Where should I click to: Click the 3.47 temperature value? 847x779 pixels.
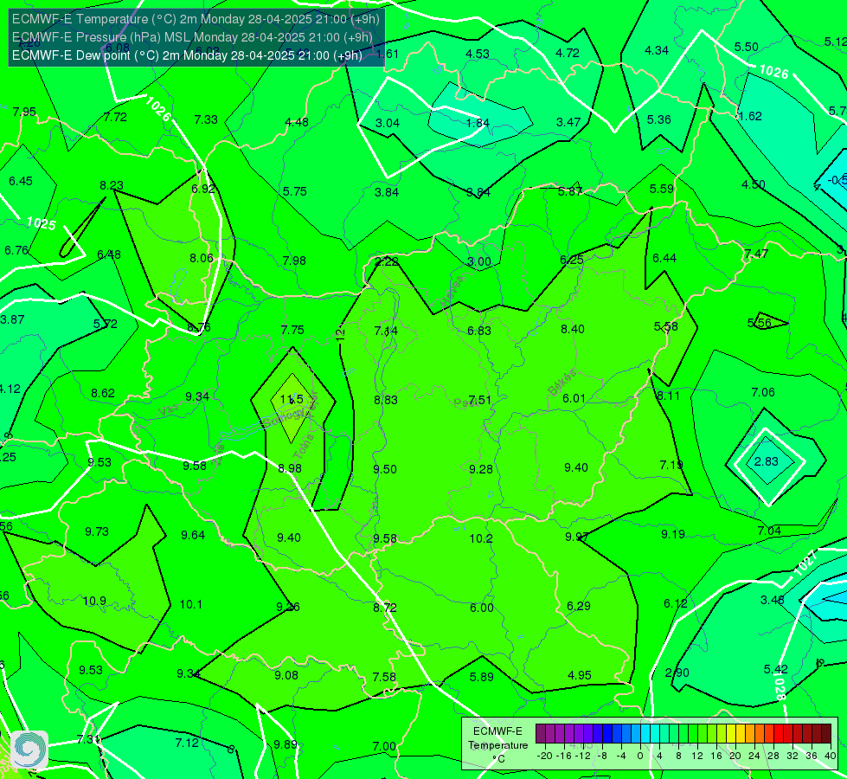click(x=568, y=122)
